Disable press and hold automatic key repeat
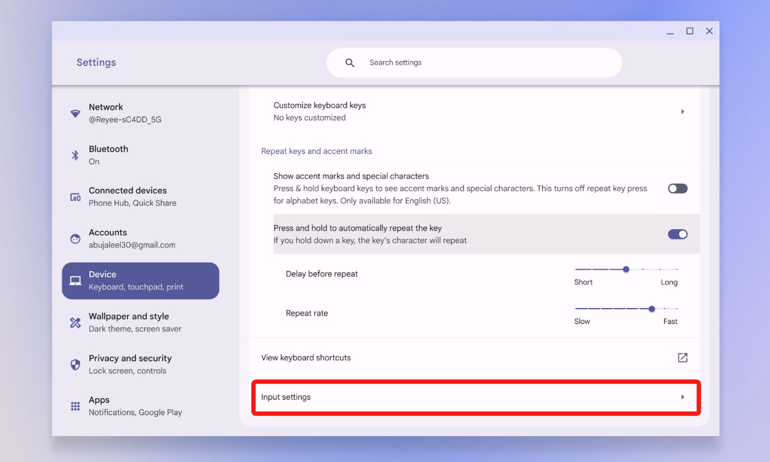Screen dimensions: 770x462 677,234
